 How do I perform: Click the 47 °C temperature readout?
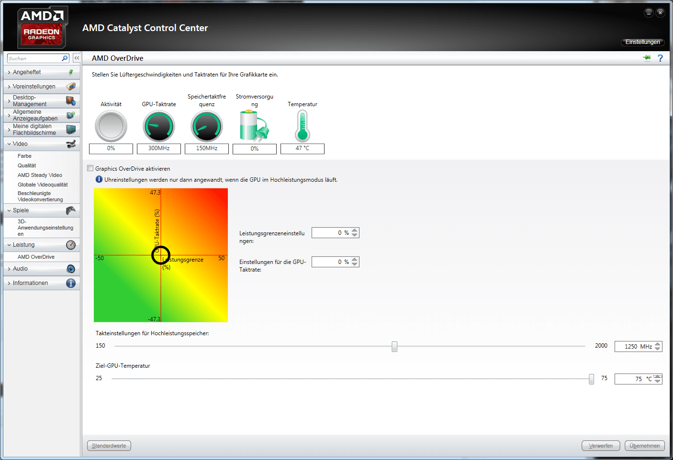pos(303,148)
